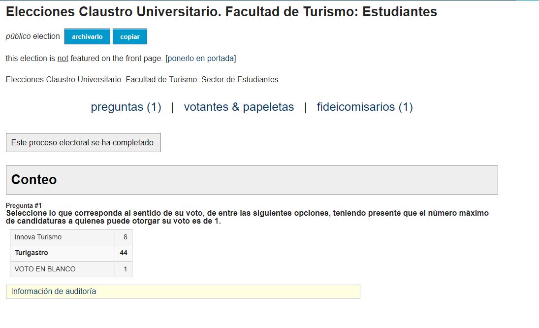Click the blank vote count 1 cell
Screen dimensions: 539x328
(x=124, y=269)
